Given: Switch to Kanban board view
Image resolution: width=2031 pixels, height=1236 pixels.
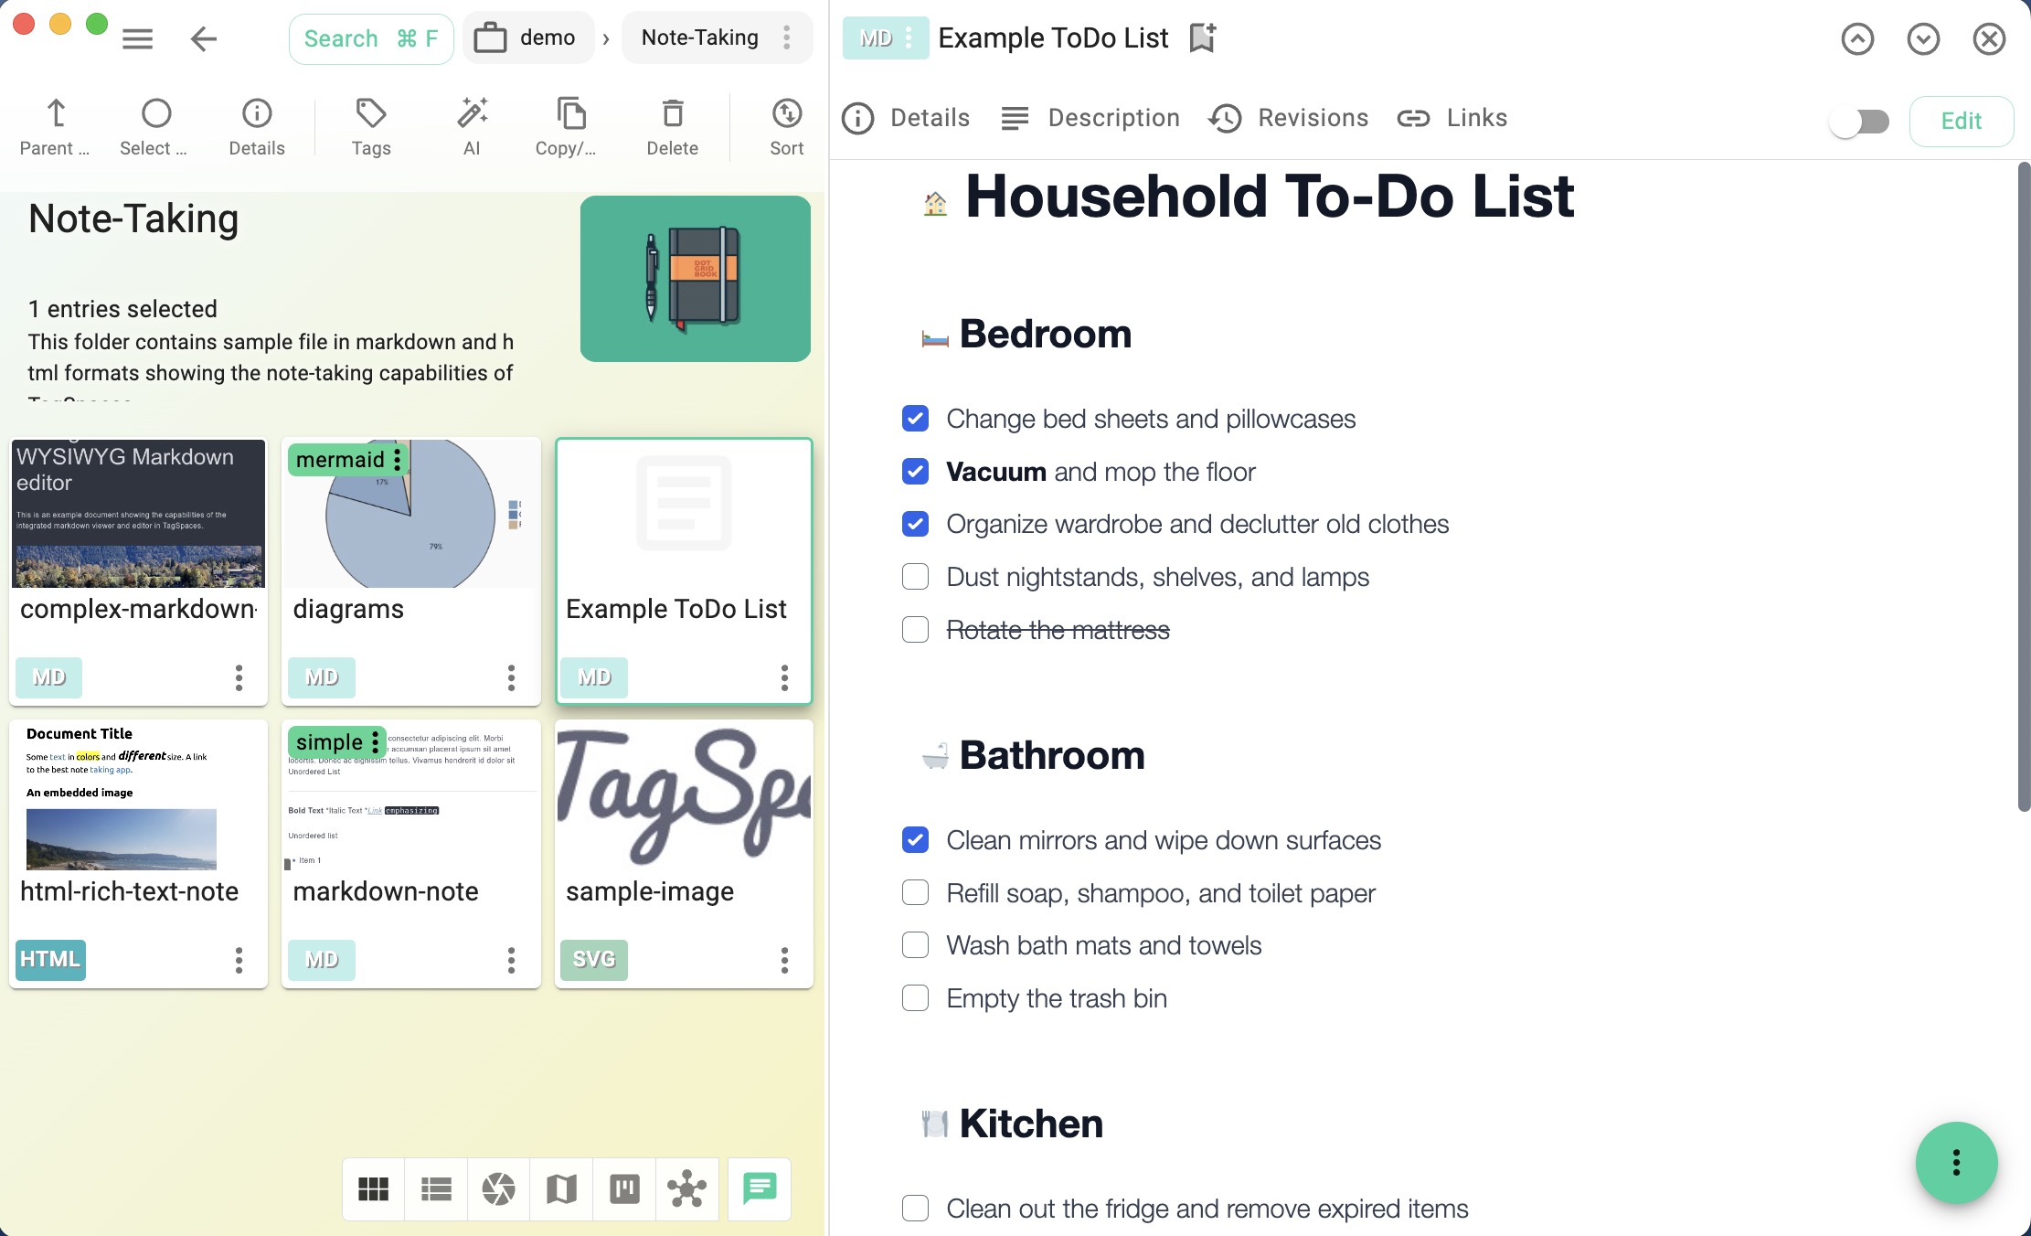Looking at the screenshot, I should tap(624, 1188).
